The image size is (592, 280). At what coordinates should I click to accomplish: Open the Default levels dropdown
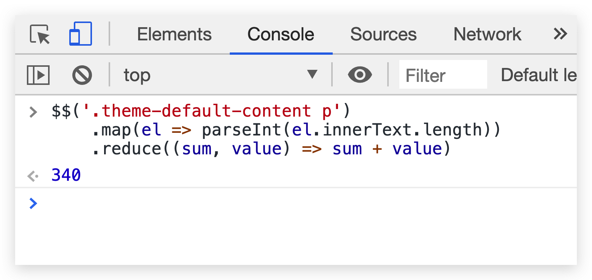pos(538,75)
